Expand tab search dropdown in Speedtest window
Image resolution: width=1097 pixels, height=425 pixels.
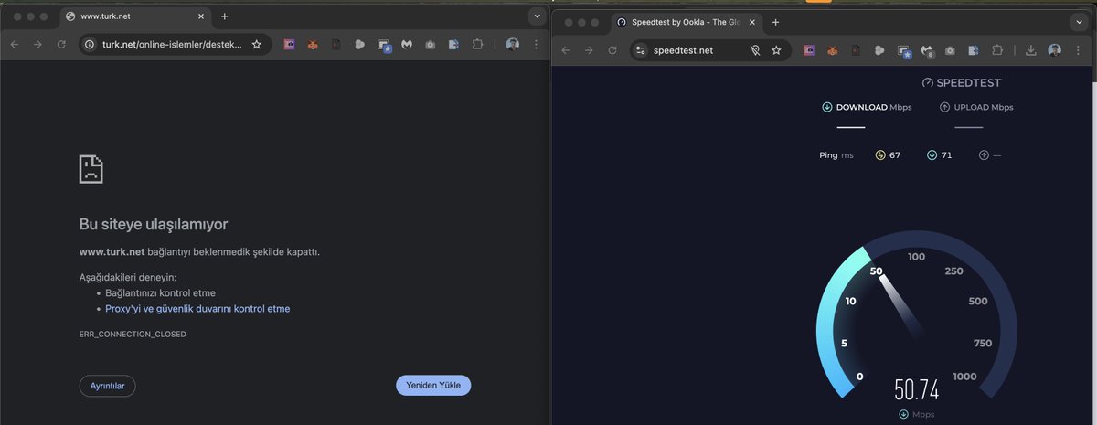point(1080,22)
